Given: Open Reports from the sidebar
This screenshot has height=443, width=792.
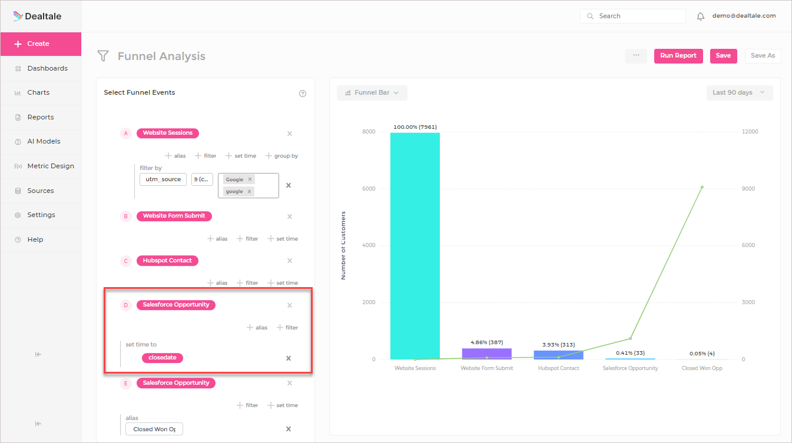Looking at the screenshot, I should [41, 117].
